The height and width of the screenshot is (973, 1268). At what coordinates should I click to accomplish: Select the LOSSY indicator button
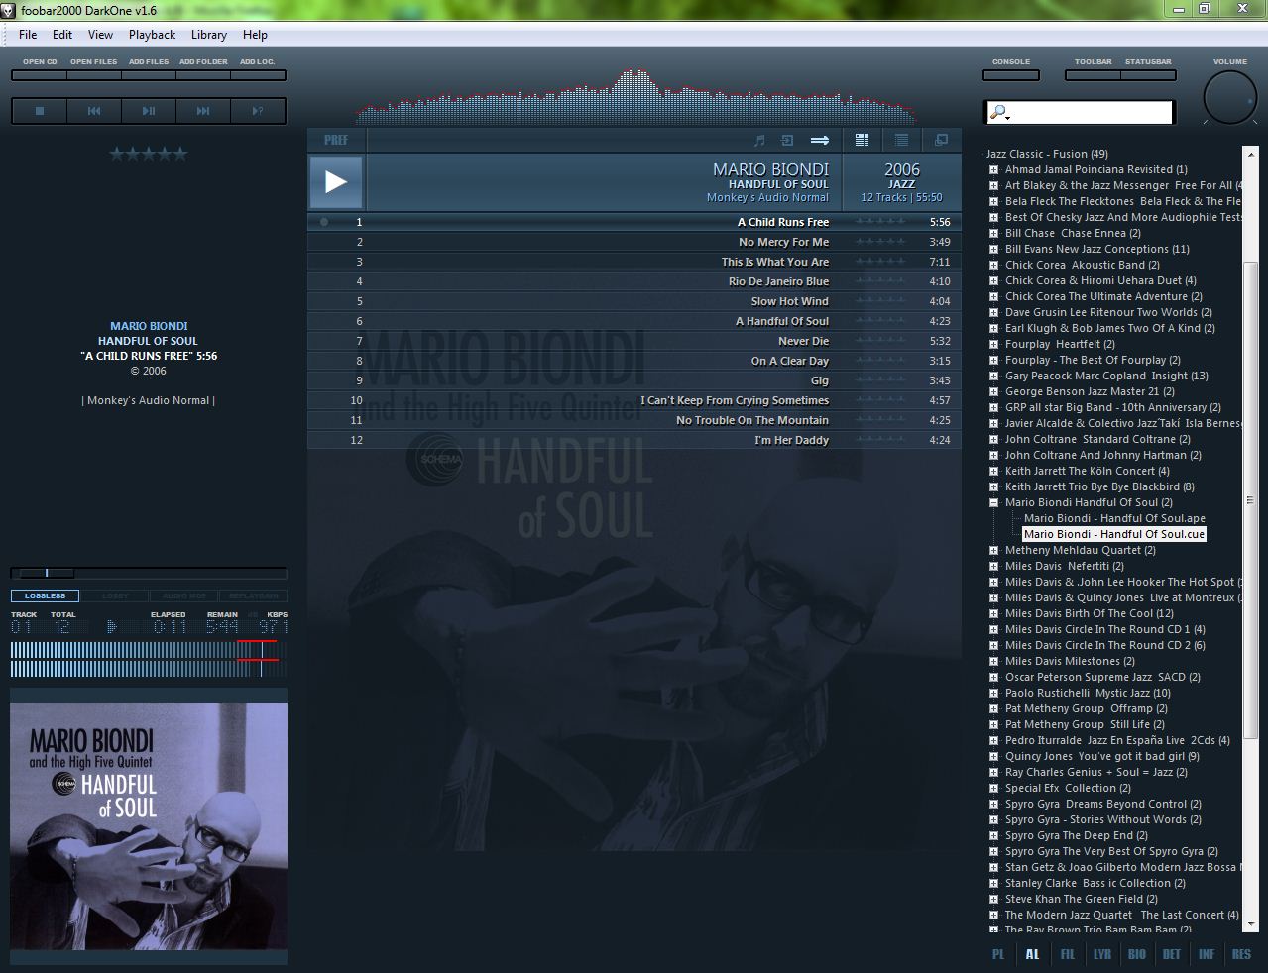point(115,596)
